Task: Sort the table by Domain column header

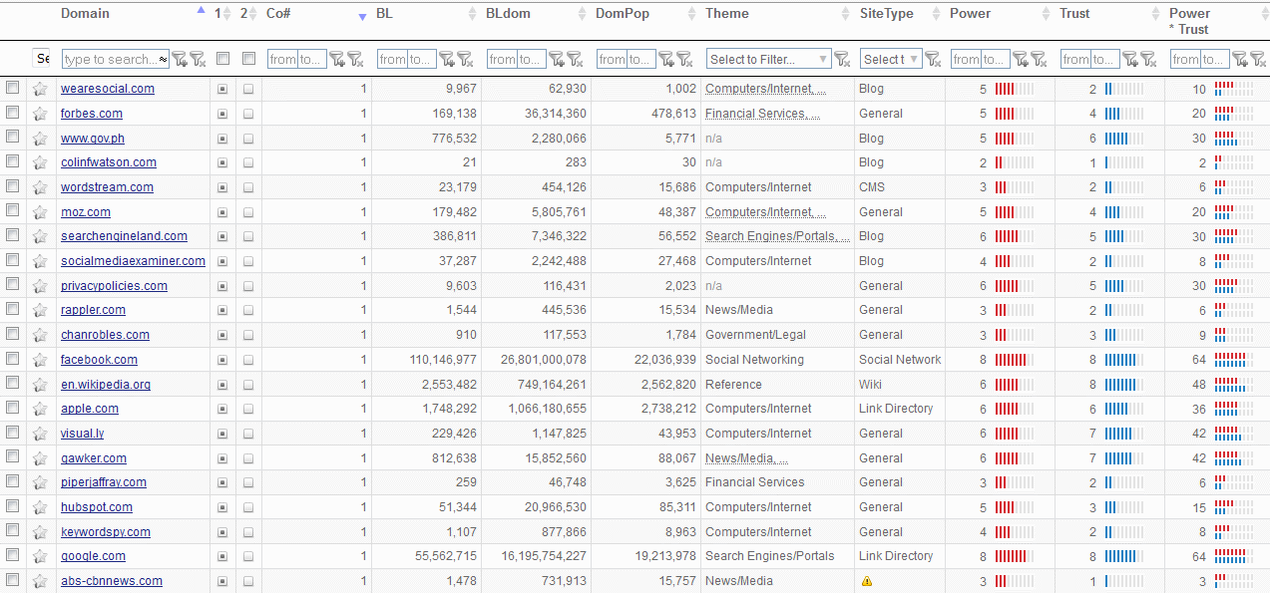Action: click(86, 14)
